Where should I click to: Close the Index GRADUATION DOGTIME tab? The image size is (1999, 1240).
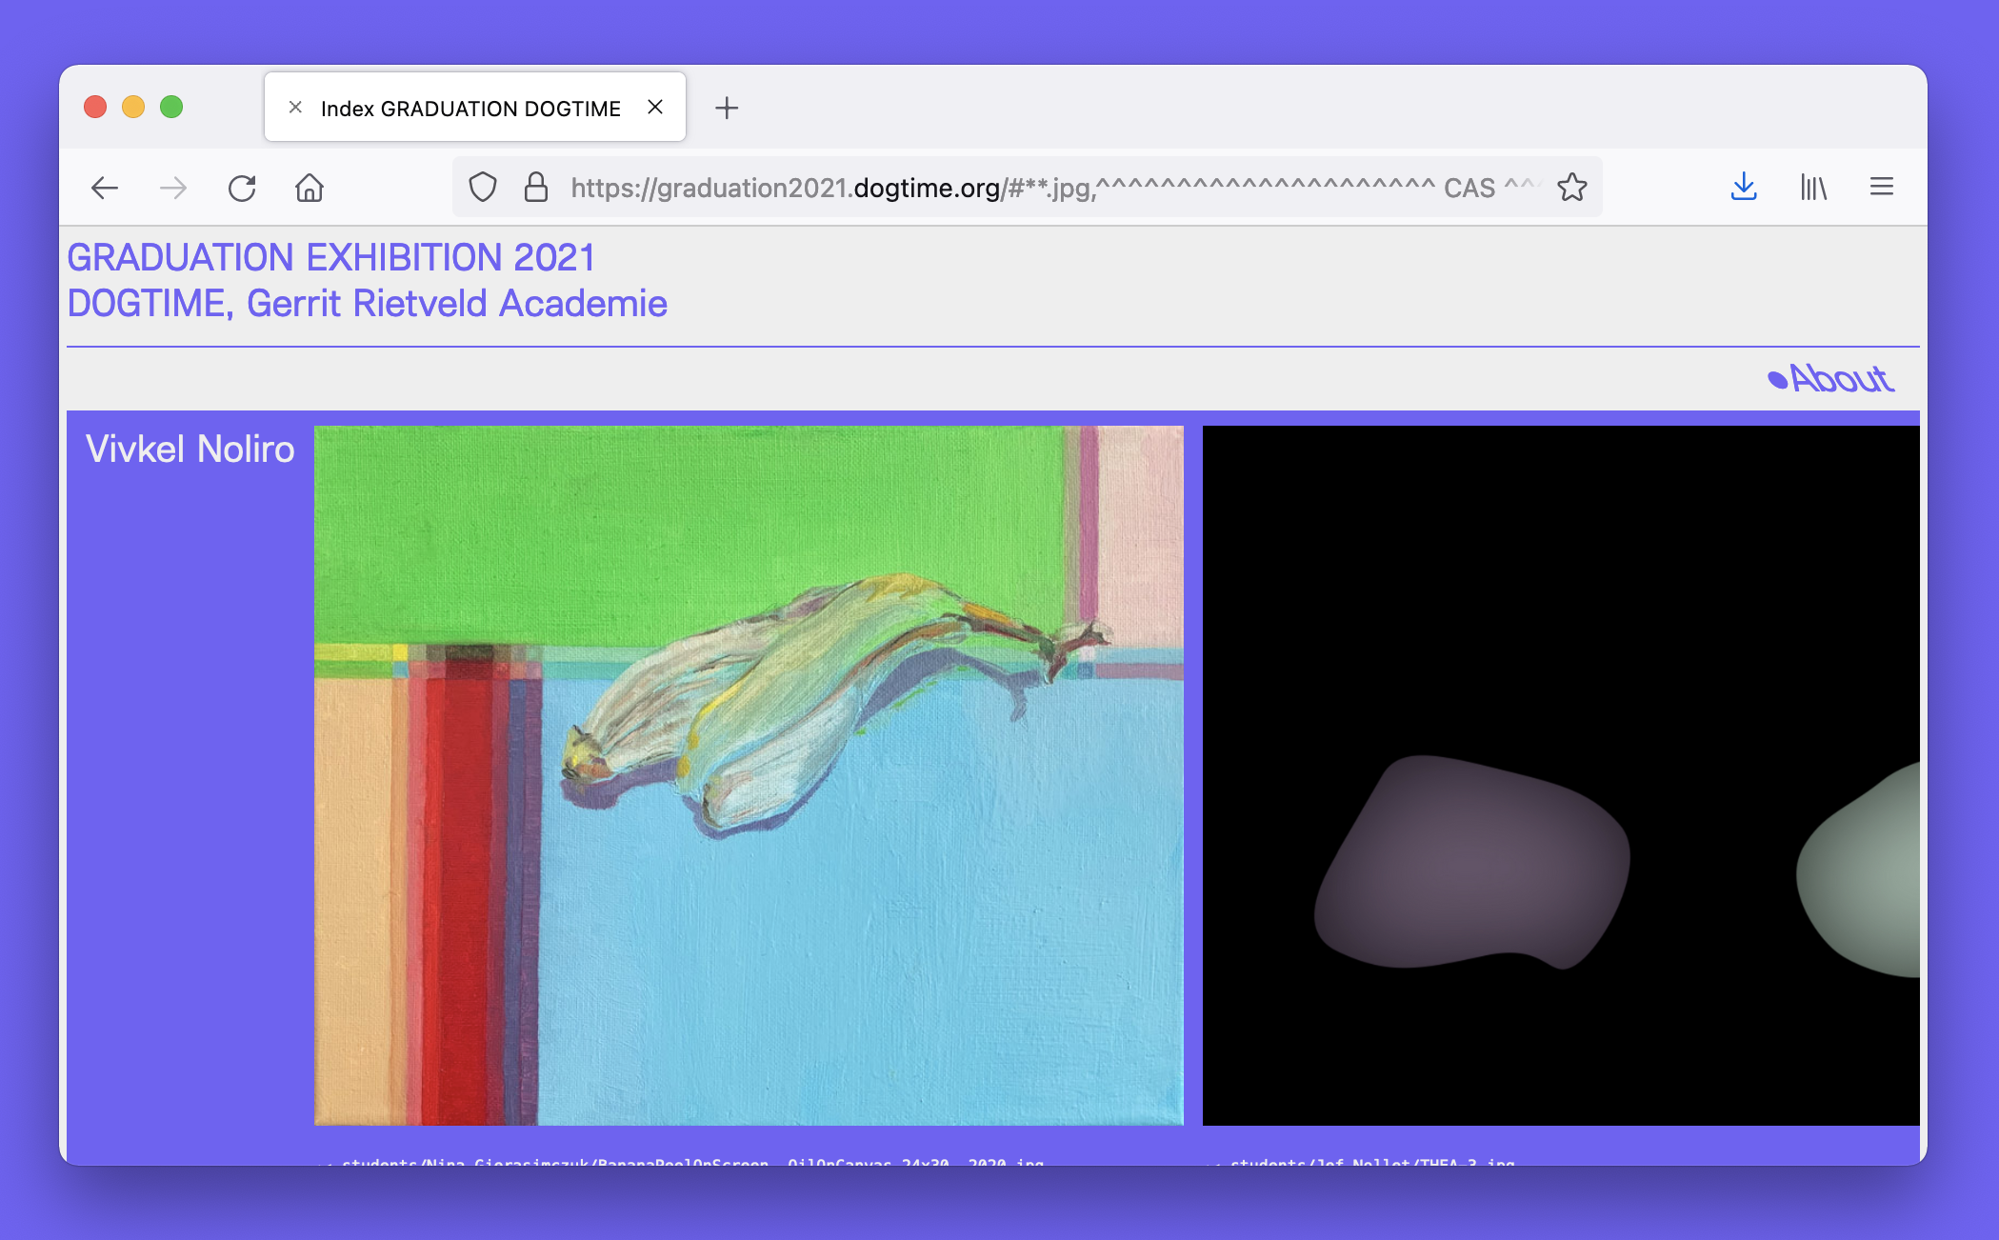[x=655, y=108]
